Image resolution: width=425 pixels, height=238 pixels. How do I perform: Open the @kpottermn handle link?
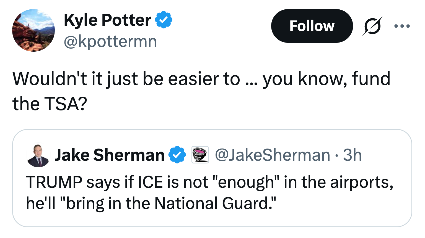point(110,41)
